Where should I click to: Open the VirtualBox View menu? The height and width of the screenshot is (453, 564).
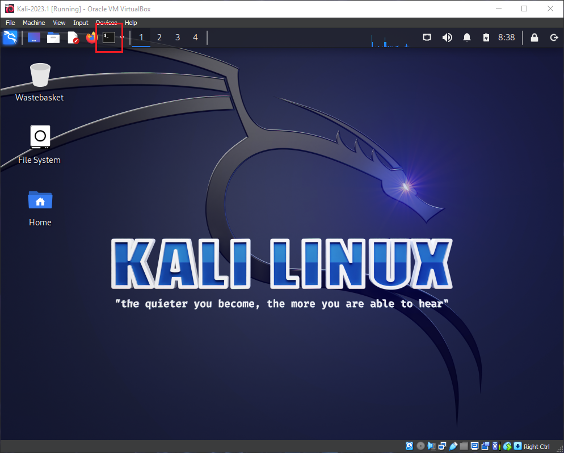click(59, 23)
